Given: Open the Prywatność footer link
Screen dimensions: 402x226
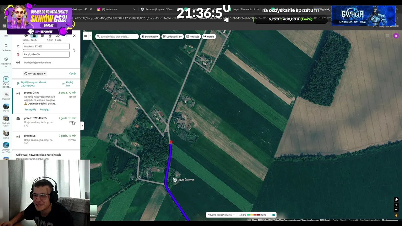Looking at the screenshot, I should (x=353, y=220).
